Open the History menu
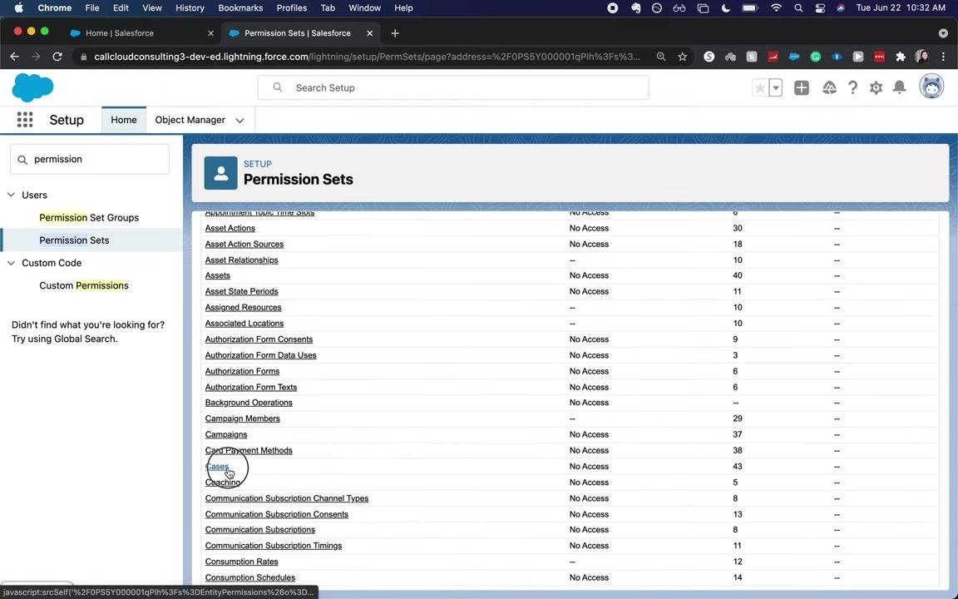This screenshot has height=599, width=958. tap(190, 8)
